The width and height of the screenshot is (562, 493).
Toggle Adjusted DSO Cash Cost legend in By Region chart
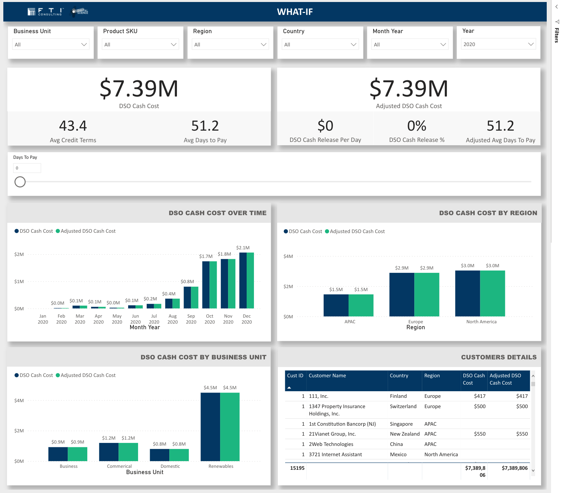coord(355,231)
